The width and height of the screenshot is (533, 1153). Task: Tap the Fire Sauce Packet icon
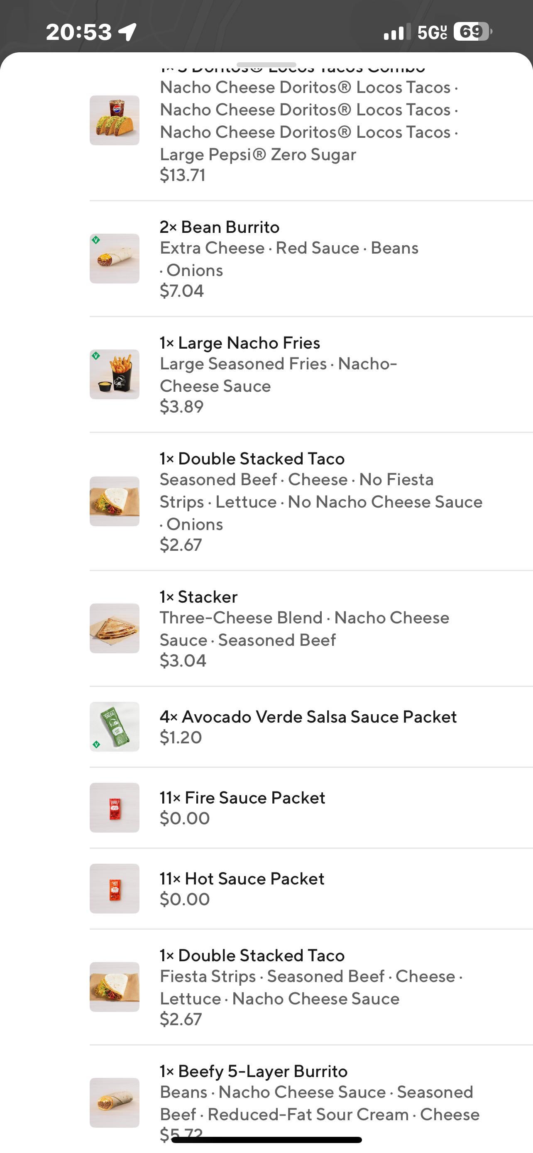point(115,807)
